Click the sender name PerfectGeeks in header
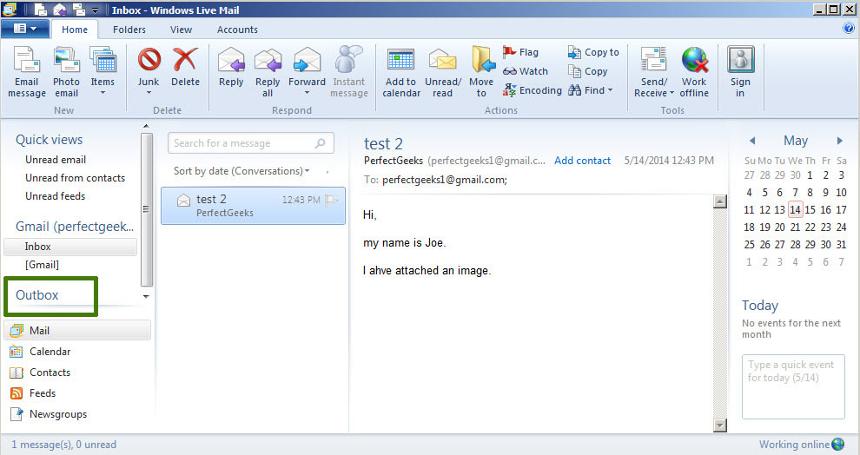The image size is (860, 455). click(394, 161)
